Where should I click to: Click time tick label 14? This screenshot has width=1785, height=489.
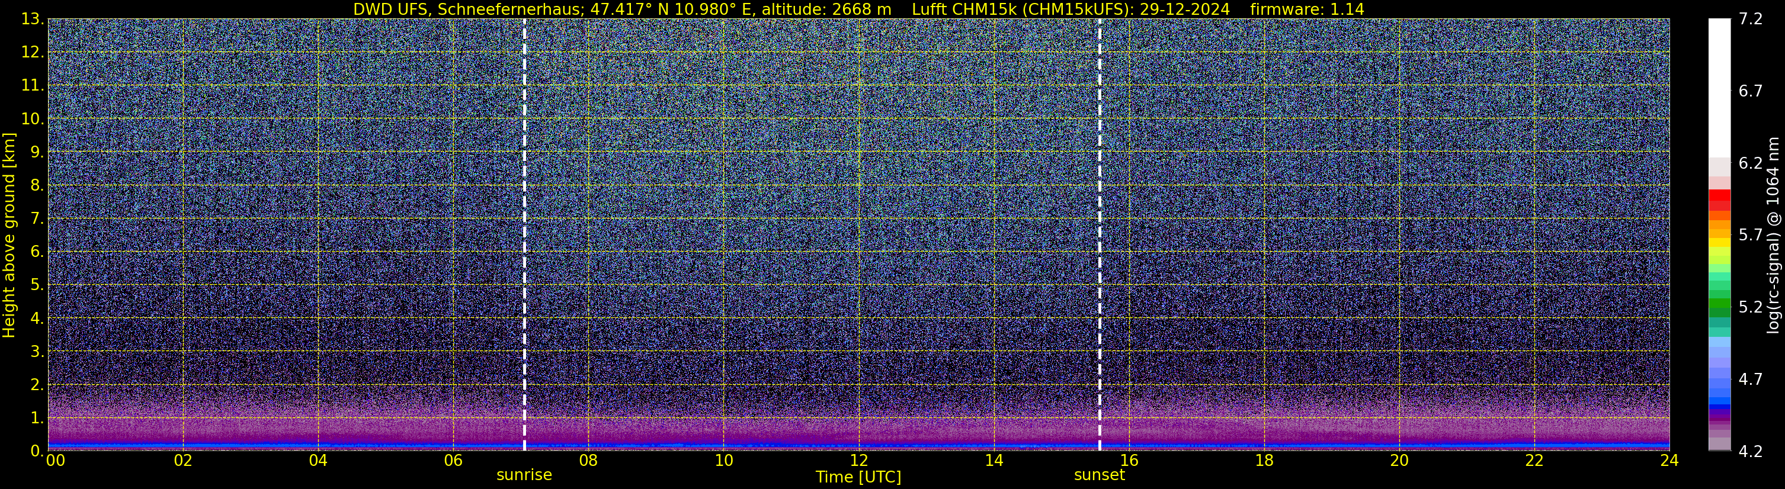(x=994, y=461)
